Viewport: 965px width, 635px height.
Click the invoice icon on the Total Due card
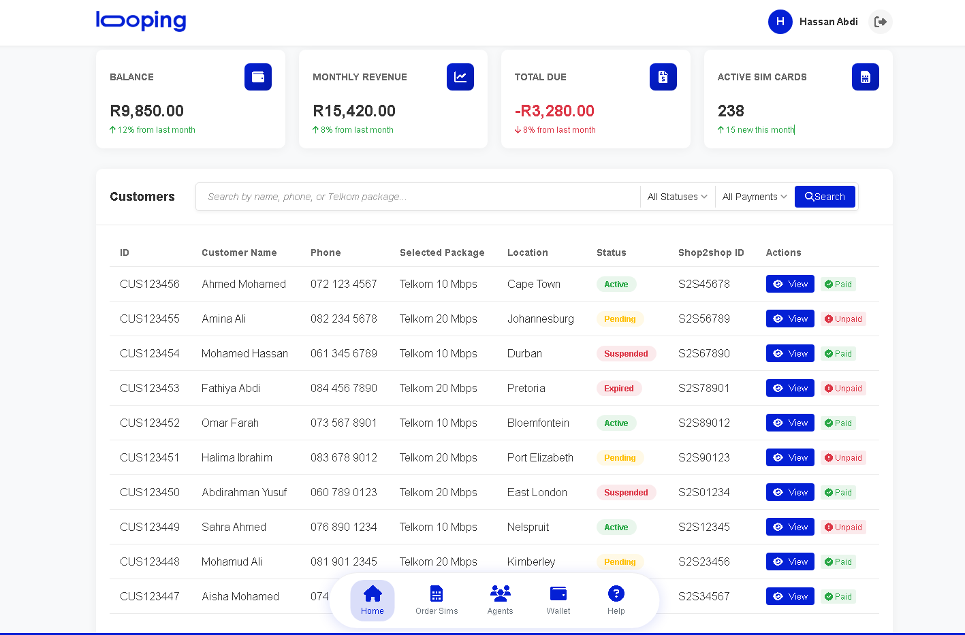663,76
